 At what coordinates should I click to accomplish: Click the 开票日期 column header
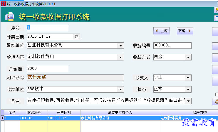[x=64, y=112]
